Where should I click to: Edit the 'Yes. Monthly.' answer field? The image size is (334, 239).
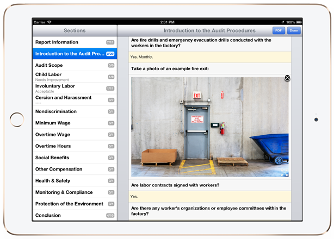(209, 57)
